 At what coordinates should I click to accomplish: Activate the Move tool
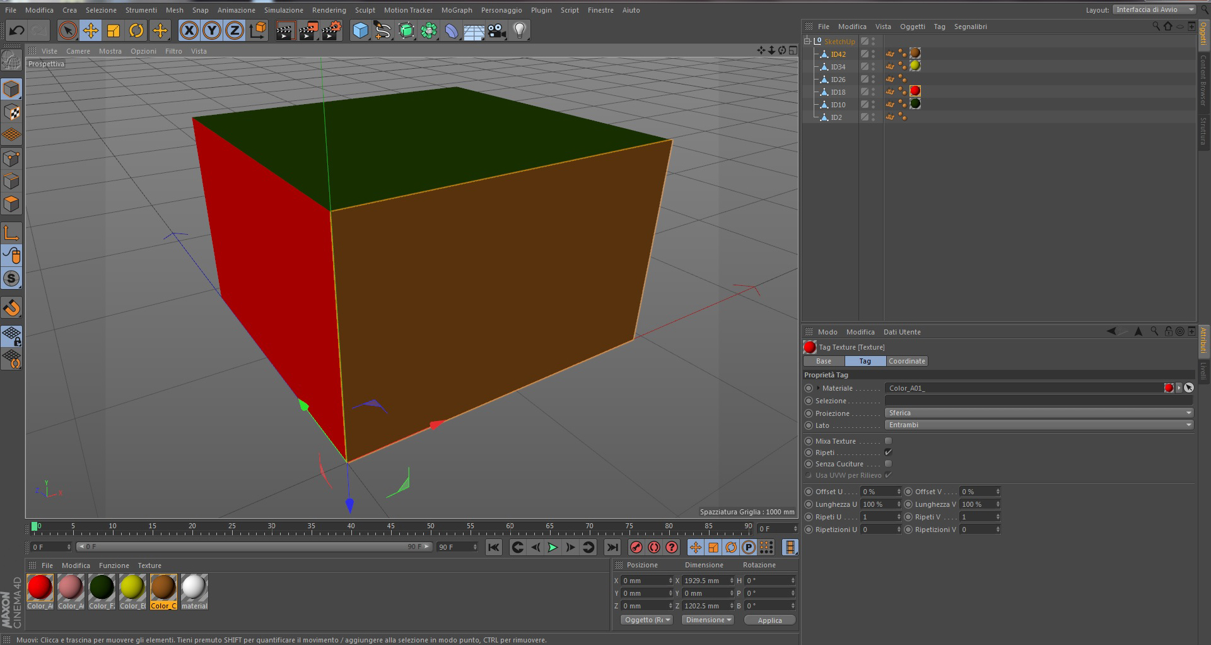[91, 30]
